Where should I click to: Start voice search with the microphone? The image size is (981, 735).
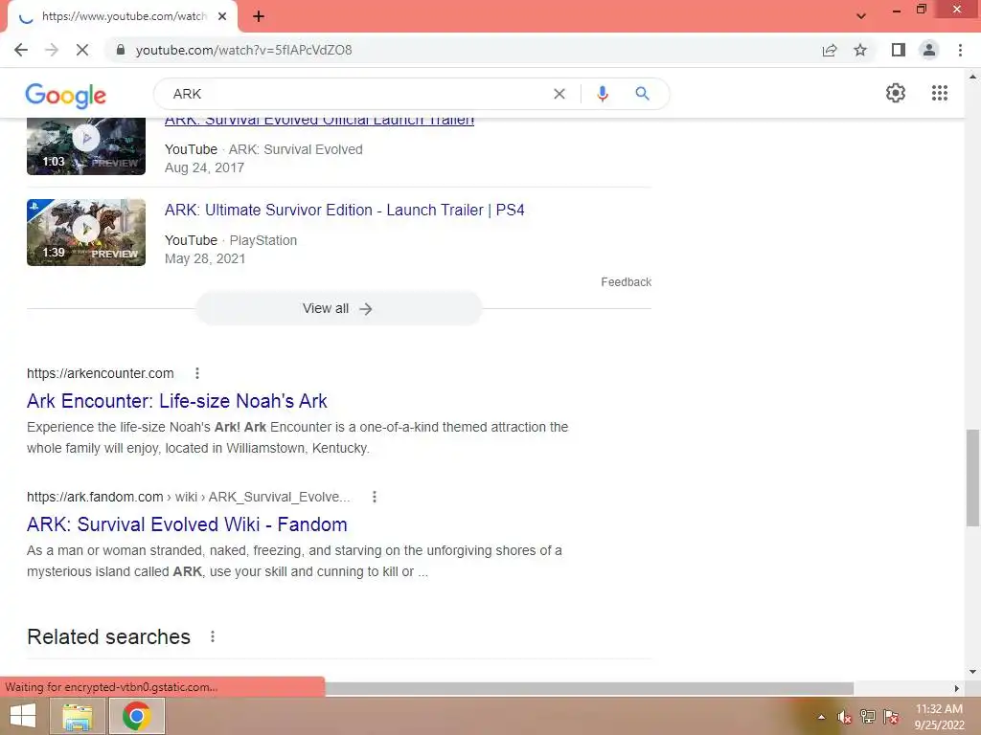[x=602, y=94]
